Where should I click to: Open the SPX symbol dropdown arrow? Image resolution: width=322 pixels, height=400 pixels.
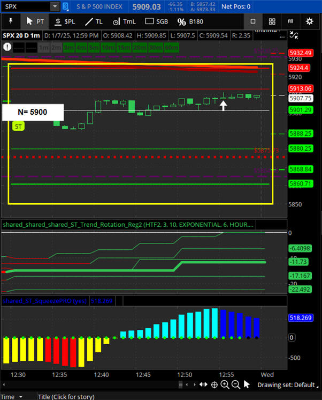[x=55, y=6]
